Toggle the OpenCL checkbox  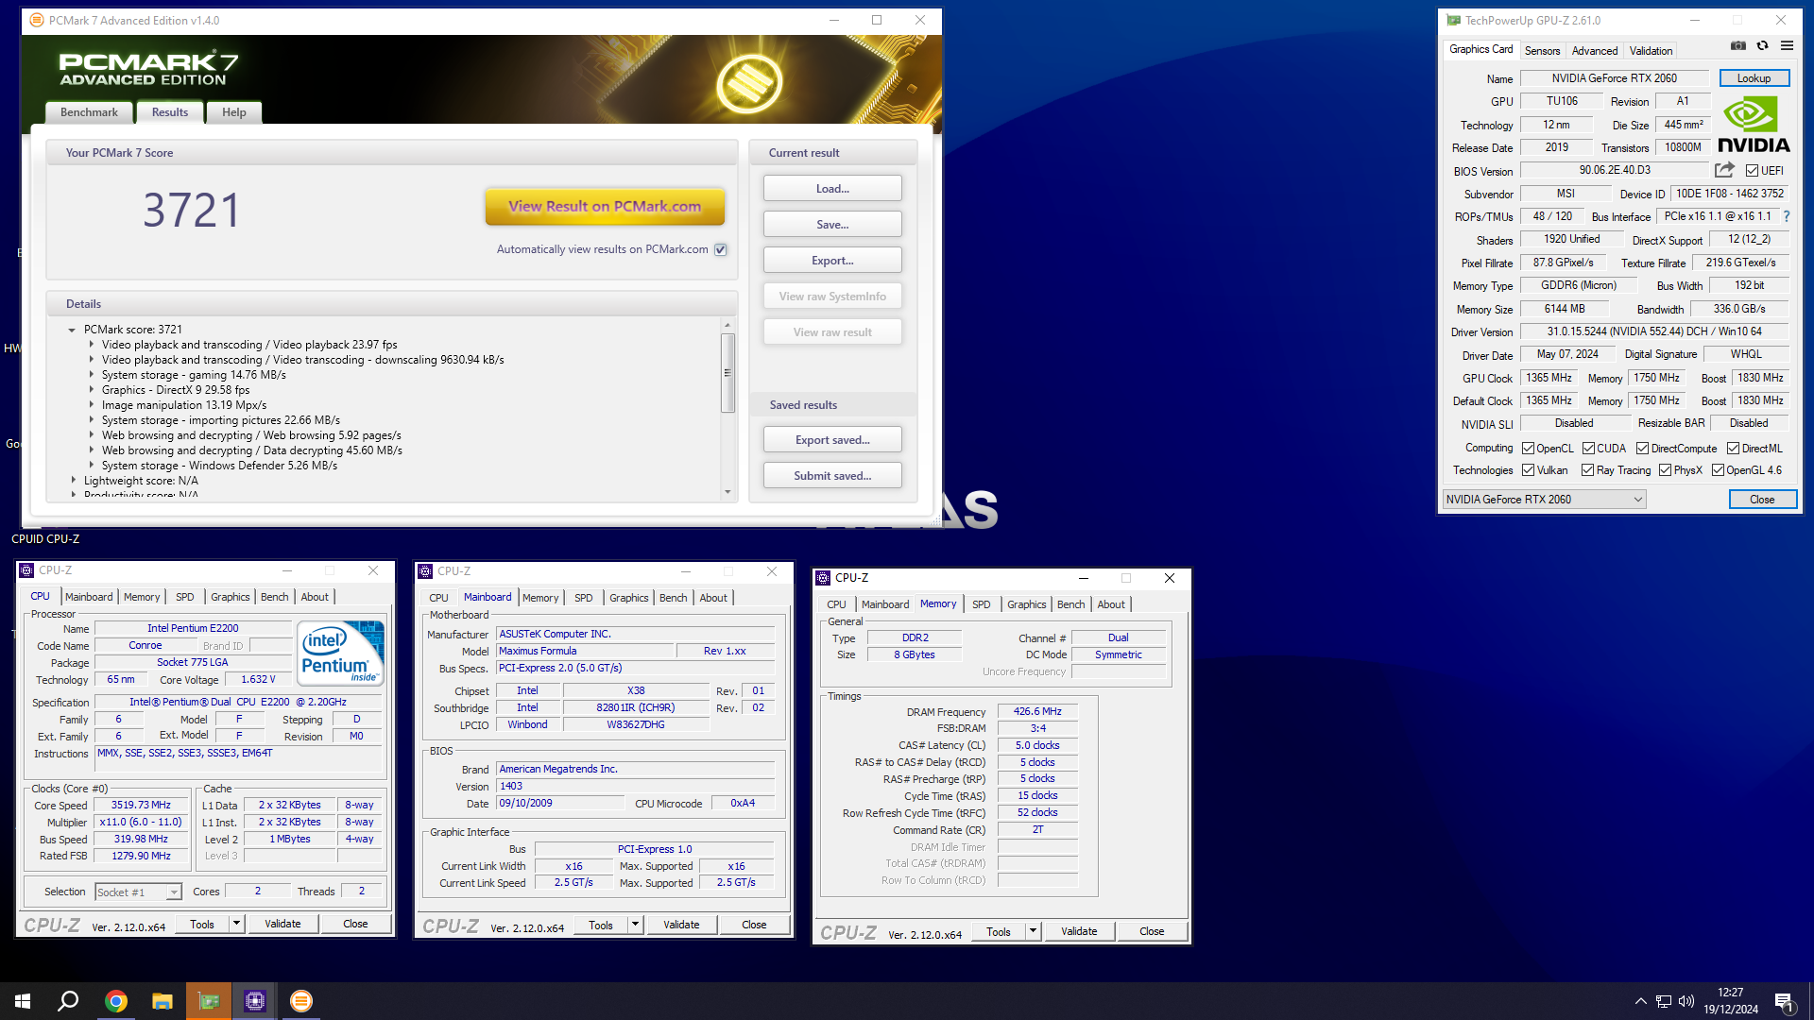pos(1528,449)
